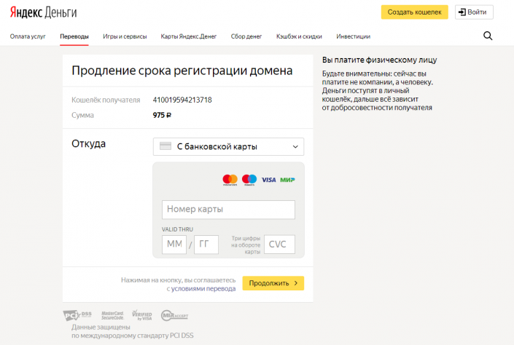Screen dimensions: 514x345
Task: Click the Mastercard logo icon
Action: 230,179
